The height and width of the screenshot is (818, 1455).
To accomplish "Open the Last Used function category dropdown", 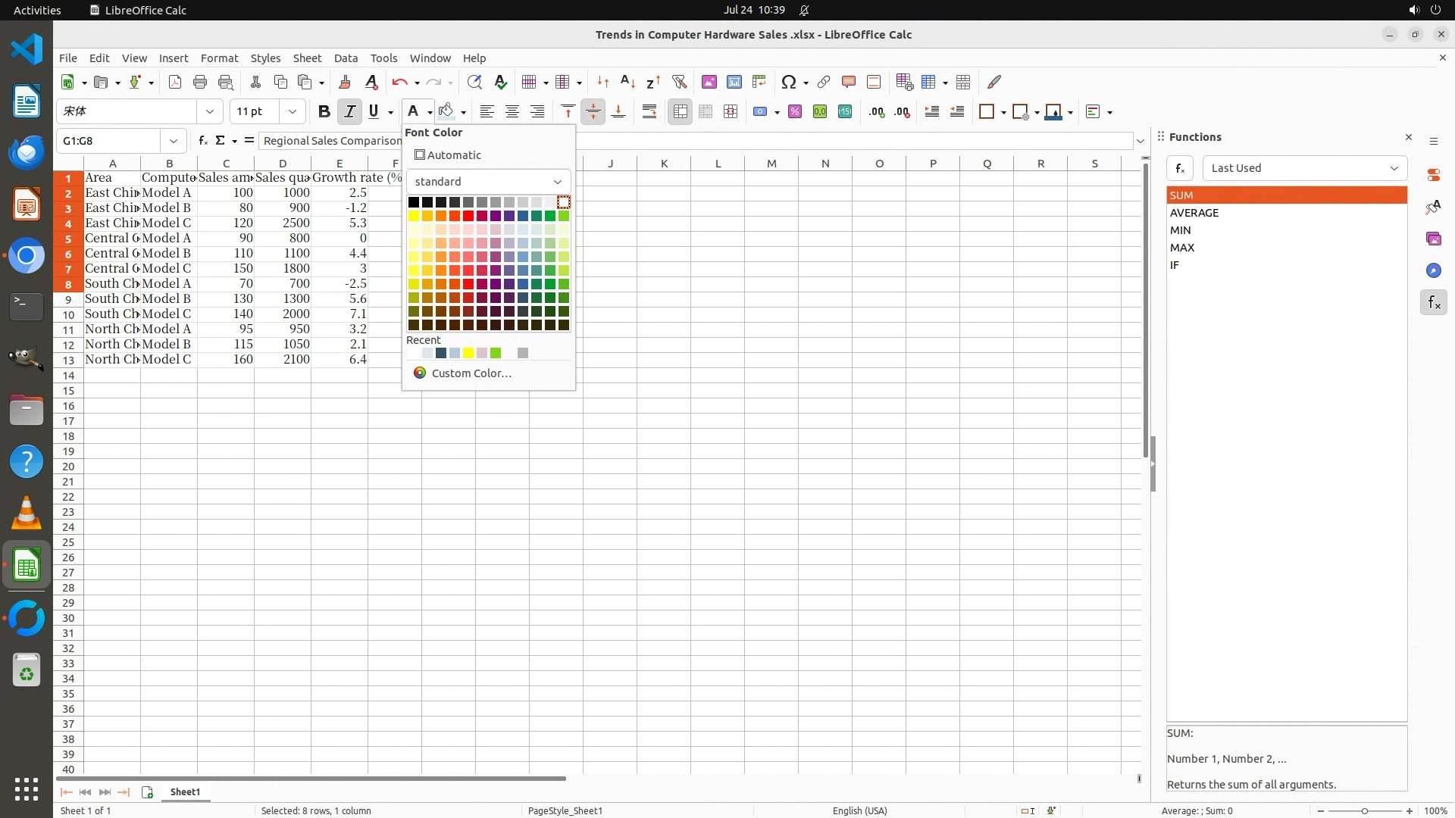I will [1304, 168].
